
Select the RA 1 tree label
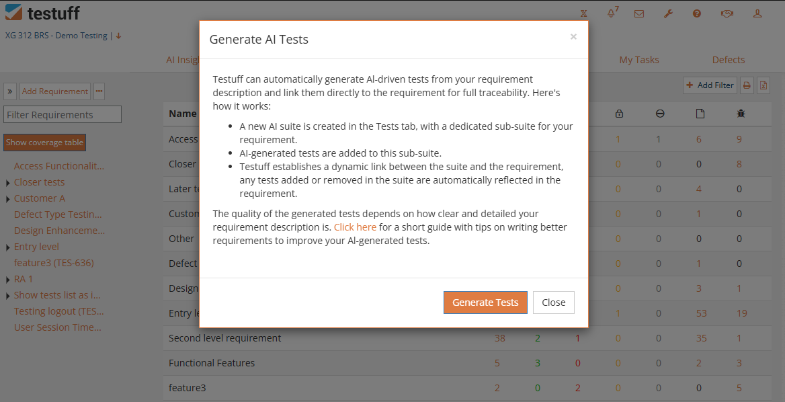(x=23, y=279)
